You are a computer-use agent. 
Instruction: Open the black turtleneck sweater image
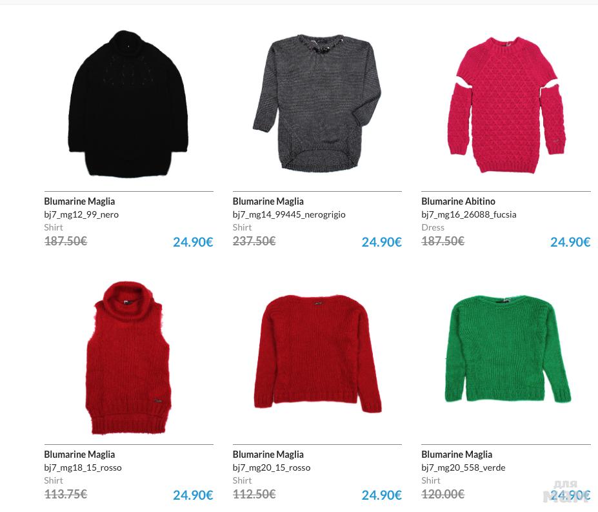coord(128,104)
